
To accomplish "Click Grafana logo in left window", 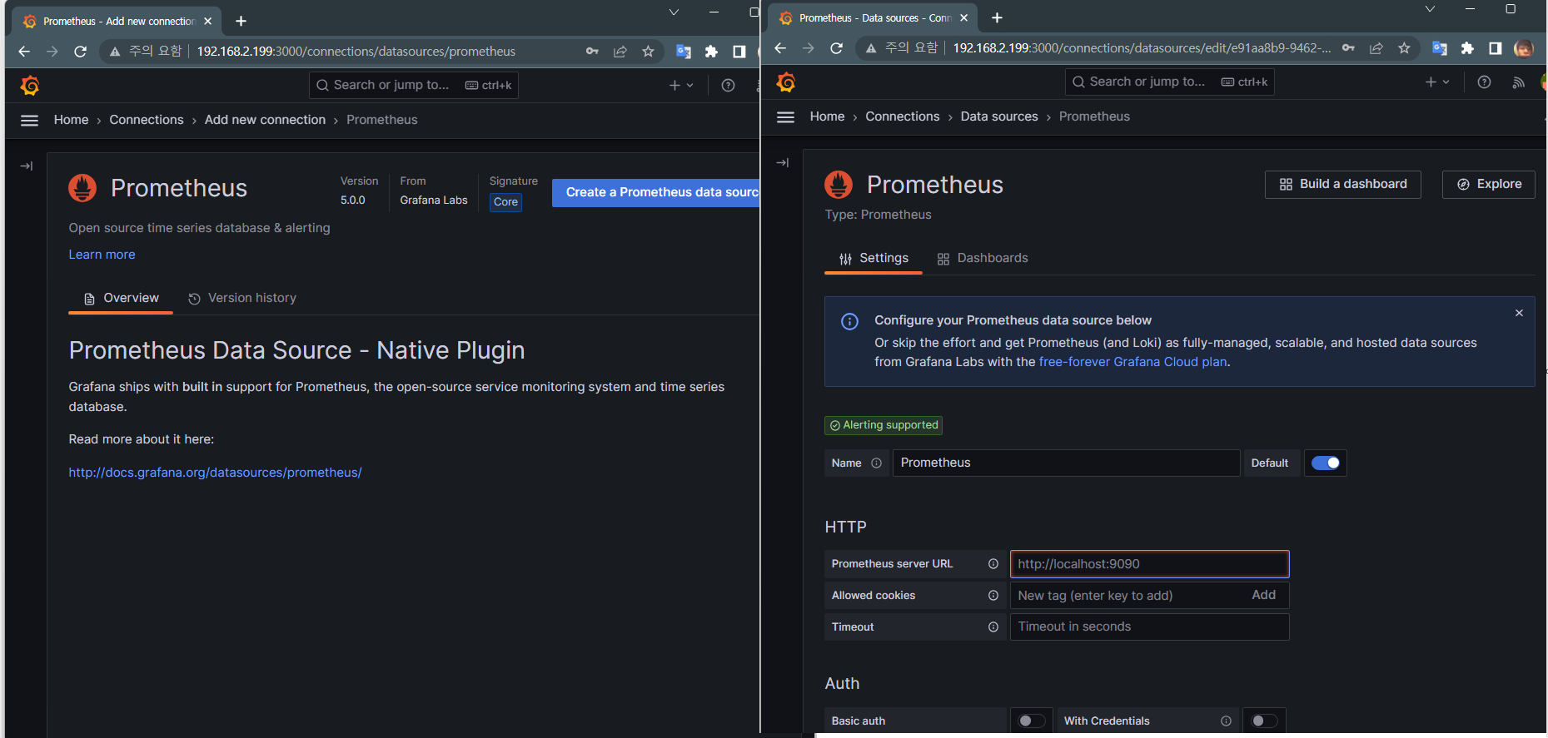I will pyautogui.click(x=30, y=86).
